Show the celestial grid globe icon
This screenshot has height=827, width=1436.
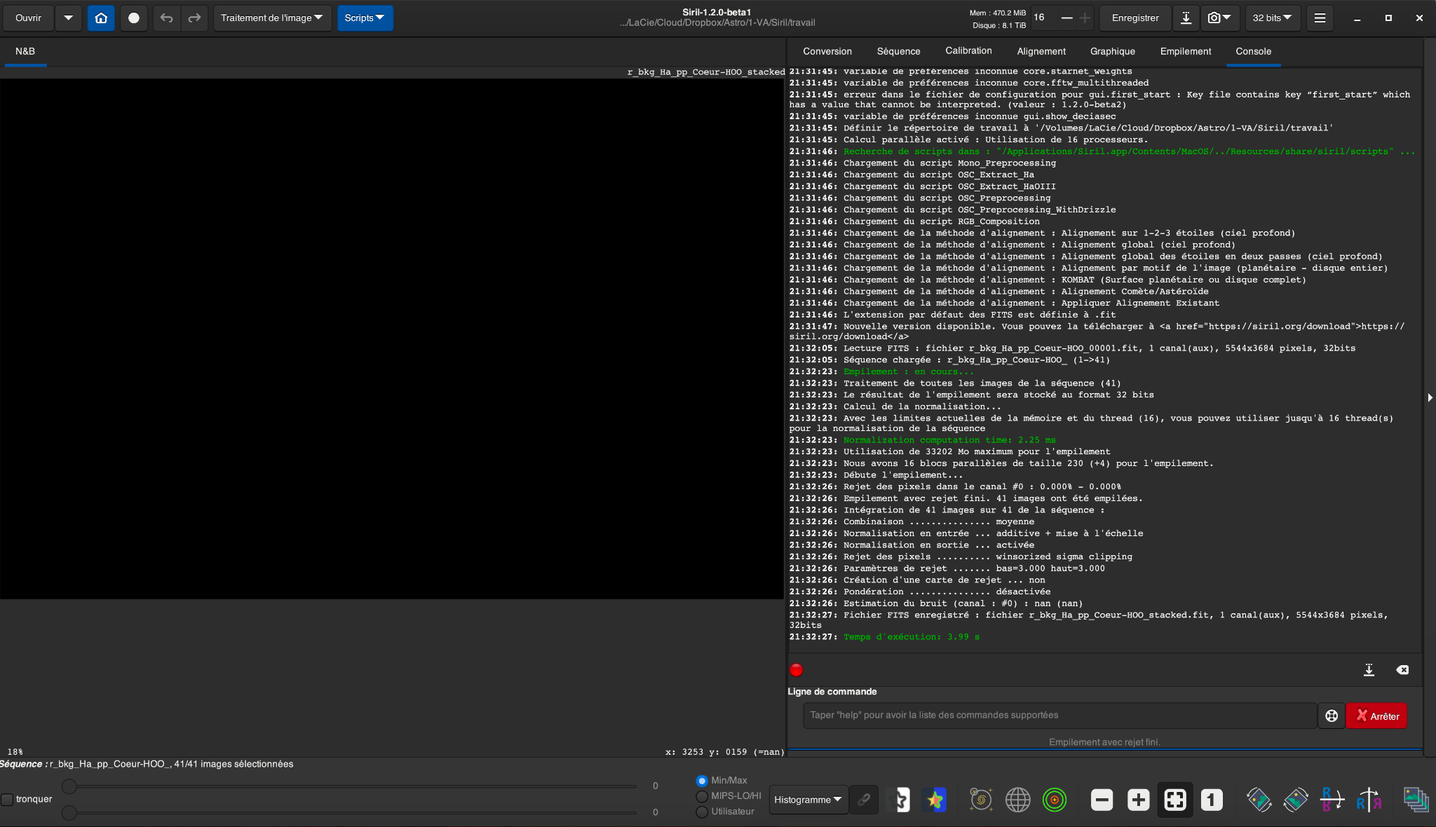click(x=1017, y=799)
